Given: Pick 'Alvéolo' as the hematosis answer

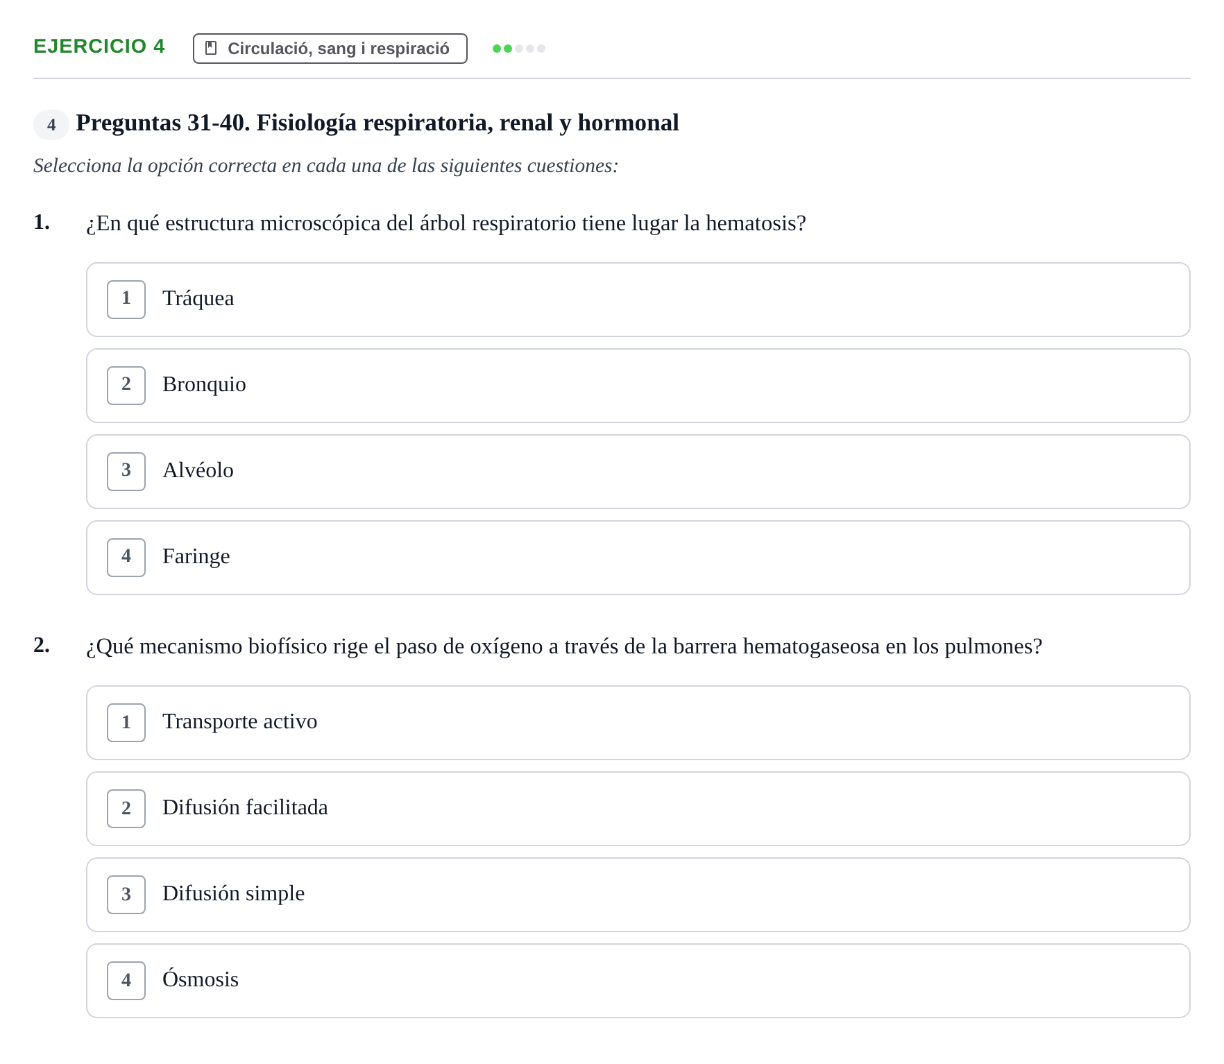Looking at the screenshot, I should click(638, 472).
